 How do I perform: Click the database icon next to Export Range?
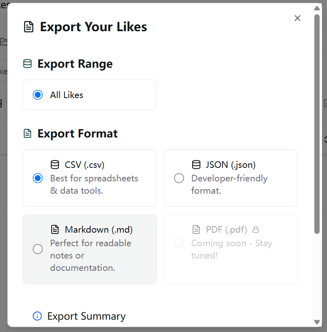click(x=27, y=64)
